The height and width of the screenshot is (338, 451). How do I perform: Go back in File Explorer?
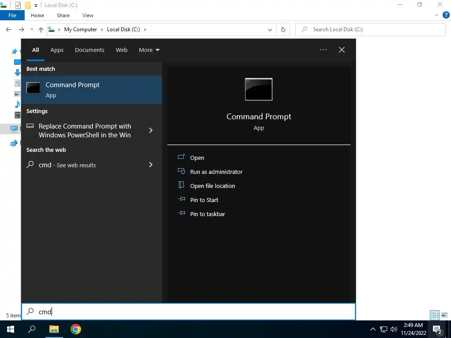pyautogui.click(x=9, y=29)
